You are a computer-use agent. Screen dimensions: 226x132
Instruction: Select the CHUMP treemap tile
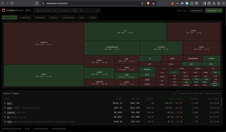pyautogui.click(x=99, y=73)
